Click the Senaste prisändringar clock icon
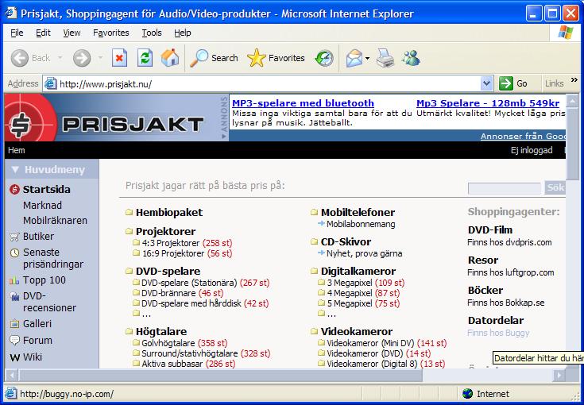Screen dimensions: 584x405 tap(14, 253)
